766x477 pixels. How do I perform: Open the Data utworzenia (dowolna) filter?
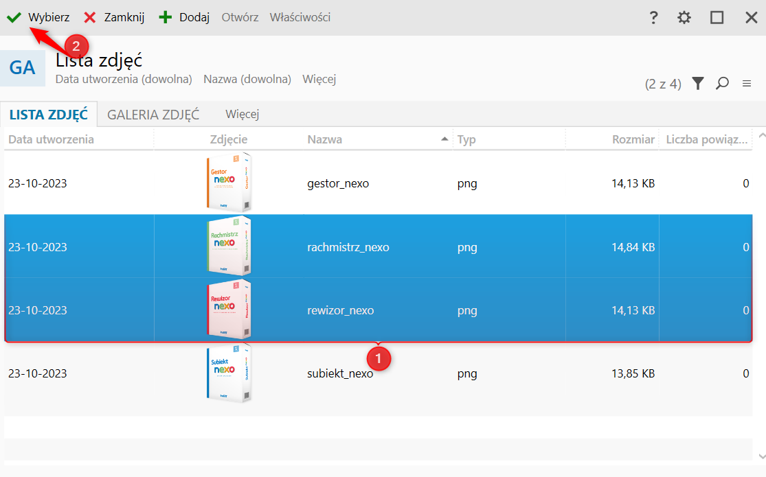(x=124, y=79)
